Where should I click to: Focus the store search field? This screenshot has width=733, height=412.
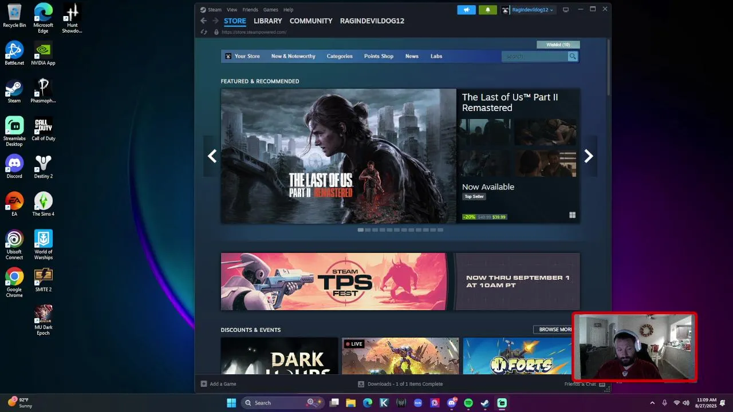tap(534, 56)
